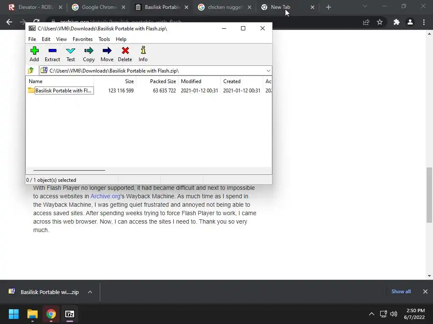The image size is (433, 324).
Task: Choose the Move tool in 7-Zip
Action: point(107,54)
